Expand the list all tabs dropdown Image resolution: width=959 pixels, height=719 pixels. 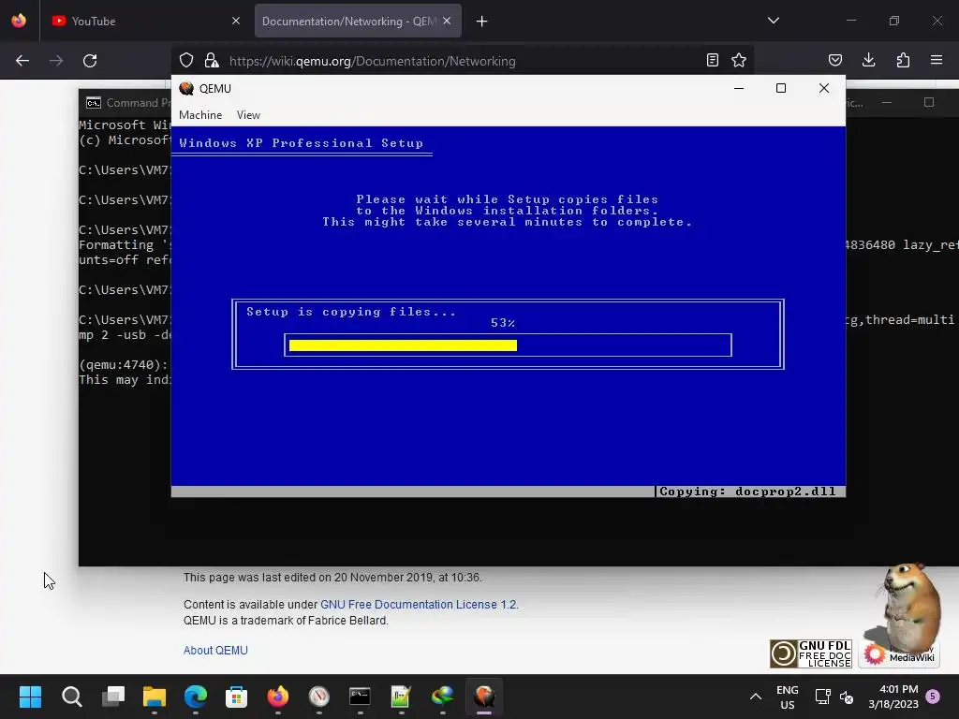773,21
